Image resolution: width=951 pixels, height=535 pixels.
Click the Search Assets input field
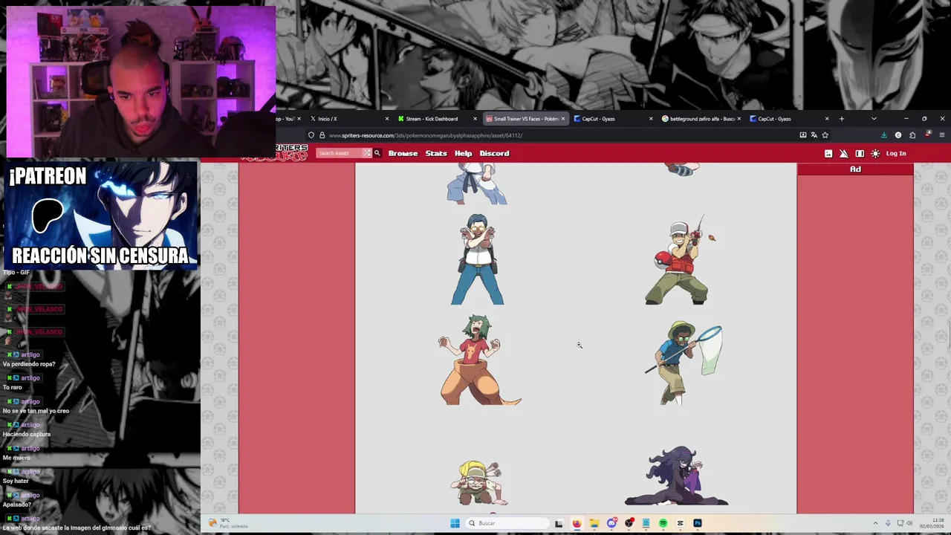(x=340, y=153)
